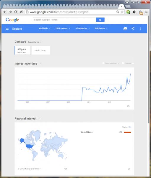Click the embed code icon under time chart

pyautogui.click(x=128, y=106)
